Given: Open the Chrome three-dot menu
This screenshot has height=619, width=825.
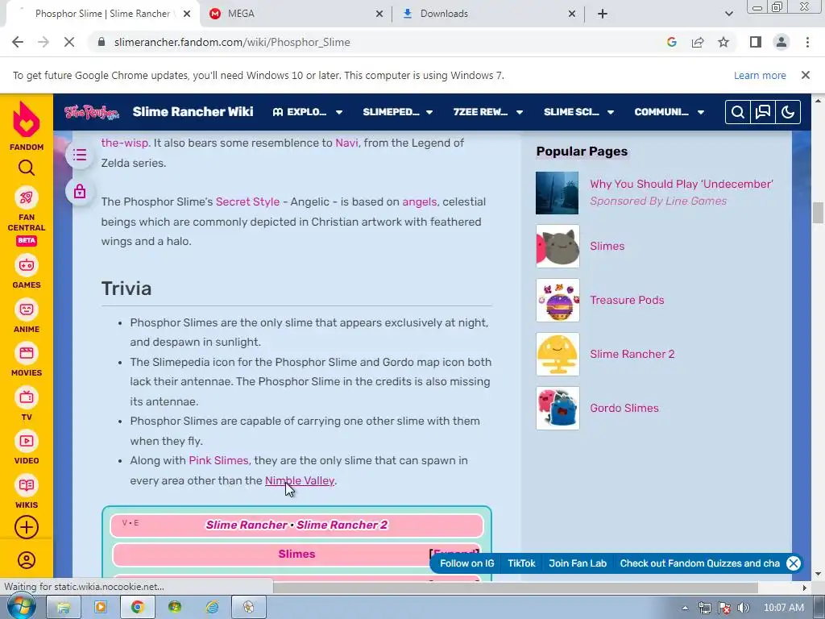Looking at the screenshot, I should coord(807,42).
